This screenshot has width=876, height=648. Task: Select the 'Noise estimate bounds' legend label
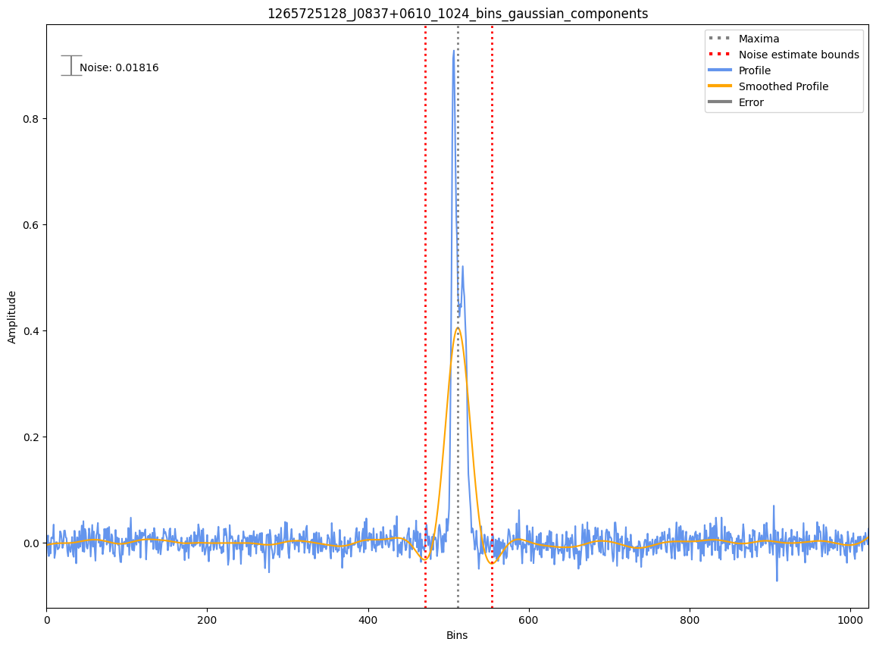(x=799, y=55)
